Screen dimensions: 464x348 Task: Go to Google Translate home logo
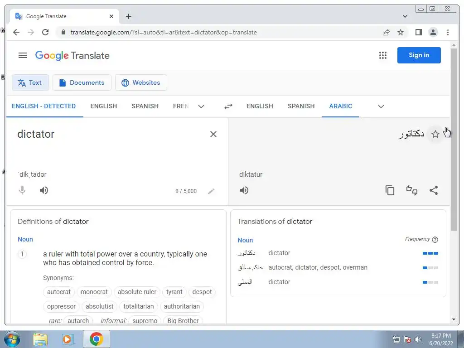tap(72, 55)
